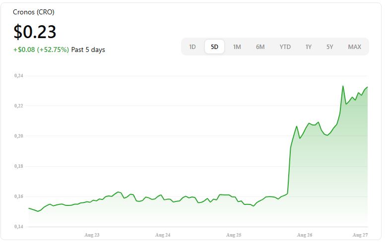This screenshot has height=246, width=385.
Task: Click the Aug 26 date label
Action: (305, 235)
